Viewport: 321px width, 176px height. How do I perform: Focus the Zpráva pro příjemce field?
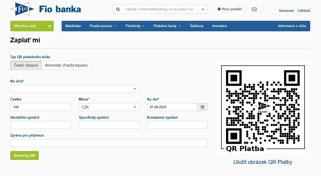109,143
